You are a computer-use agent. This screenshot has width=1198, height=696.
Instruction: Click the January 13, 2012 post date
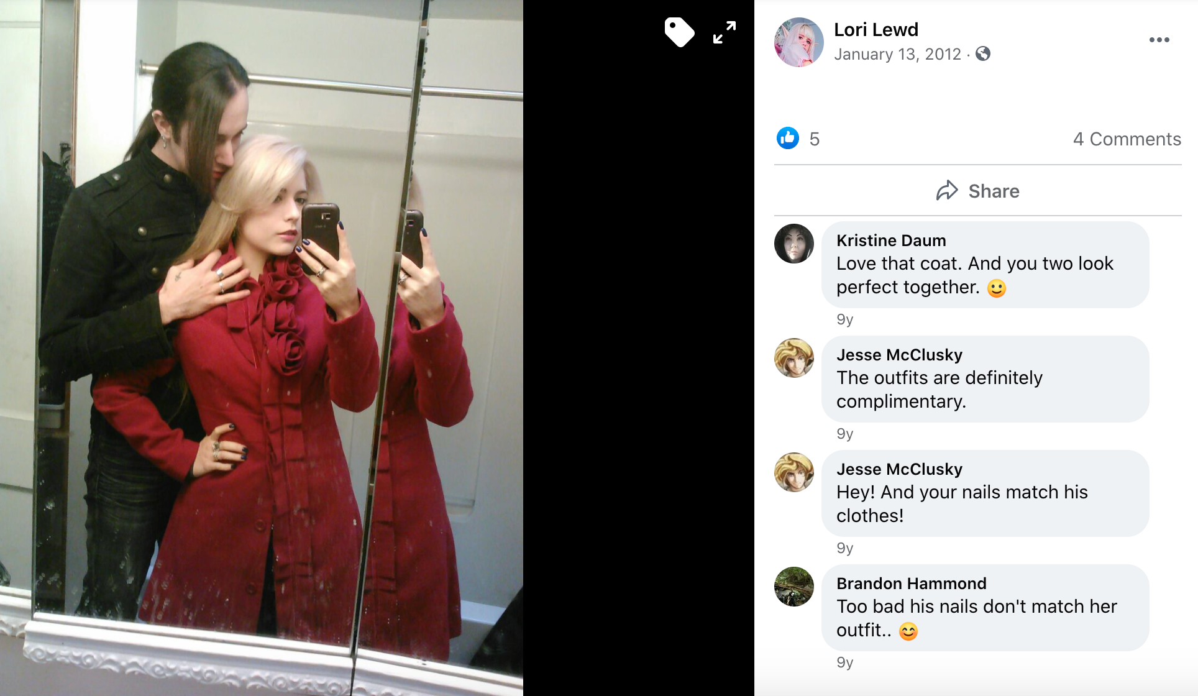(x=897, y=54)
